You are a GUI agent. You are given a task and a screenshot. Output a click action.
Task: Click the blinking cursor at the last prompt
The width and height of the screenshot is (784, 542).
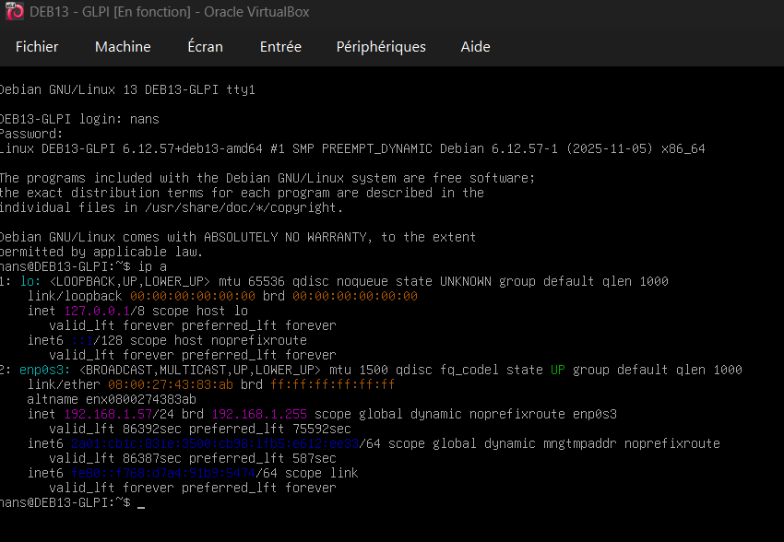(x=140, y=503)
